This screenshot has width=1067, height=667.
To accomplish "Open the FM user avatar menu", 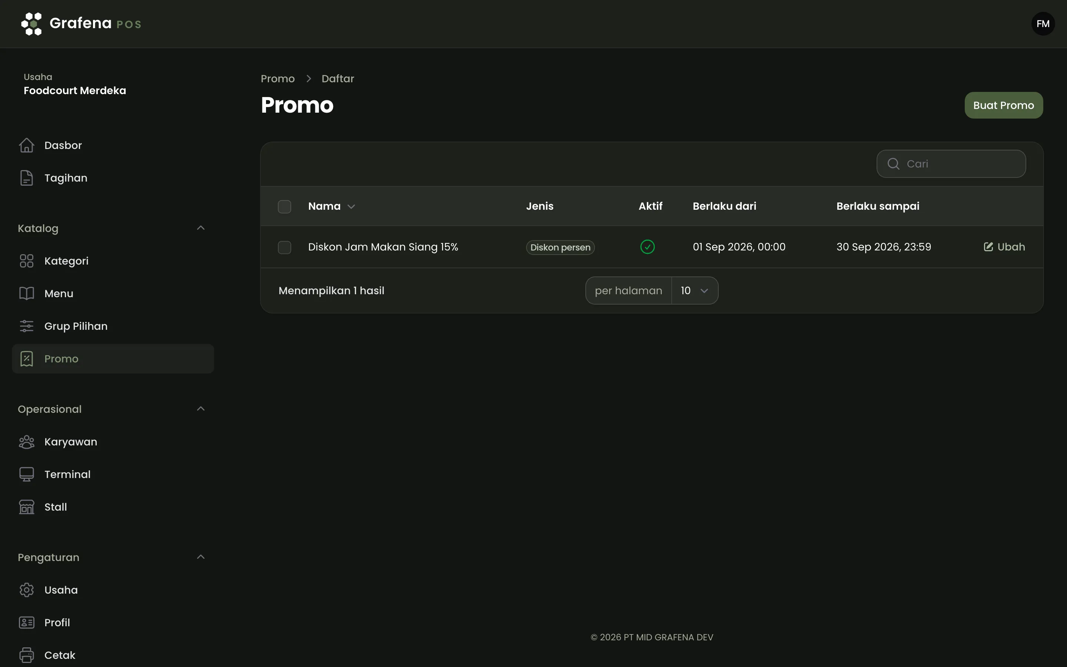I will coord(1043,24).
